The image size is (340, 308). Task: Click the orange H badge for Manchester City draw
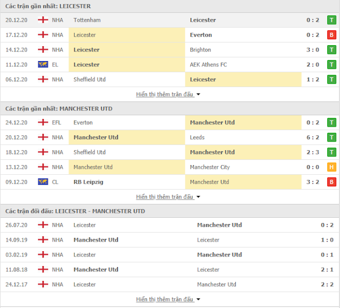331,167
